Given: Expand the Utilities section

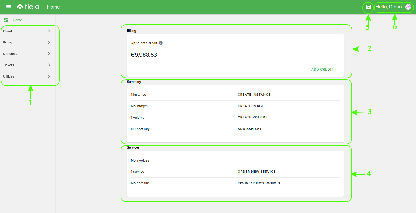Looking at the screenshot, I should pos(27,76).
